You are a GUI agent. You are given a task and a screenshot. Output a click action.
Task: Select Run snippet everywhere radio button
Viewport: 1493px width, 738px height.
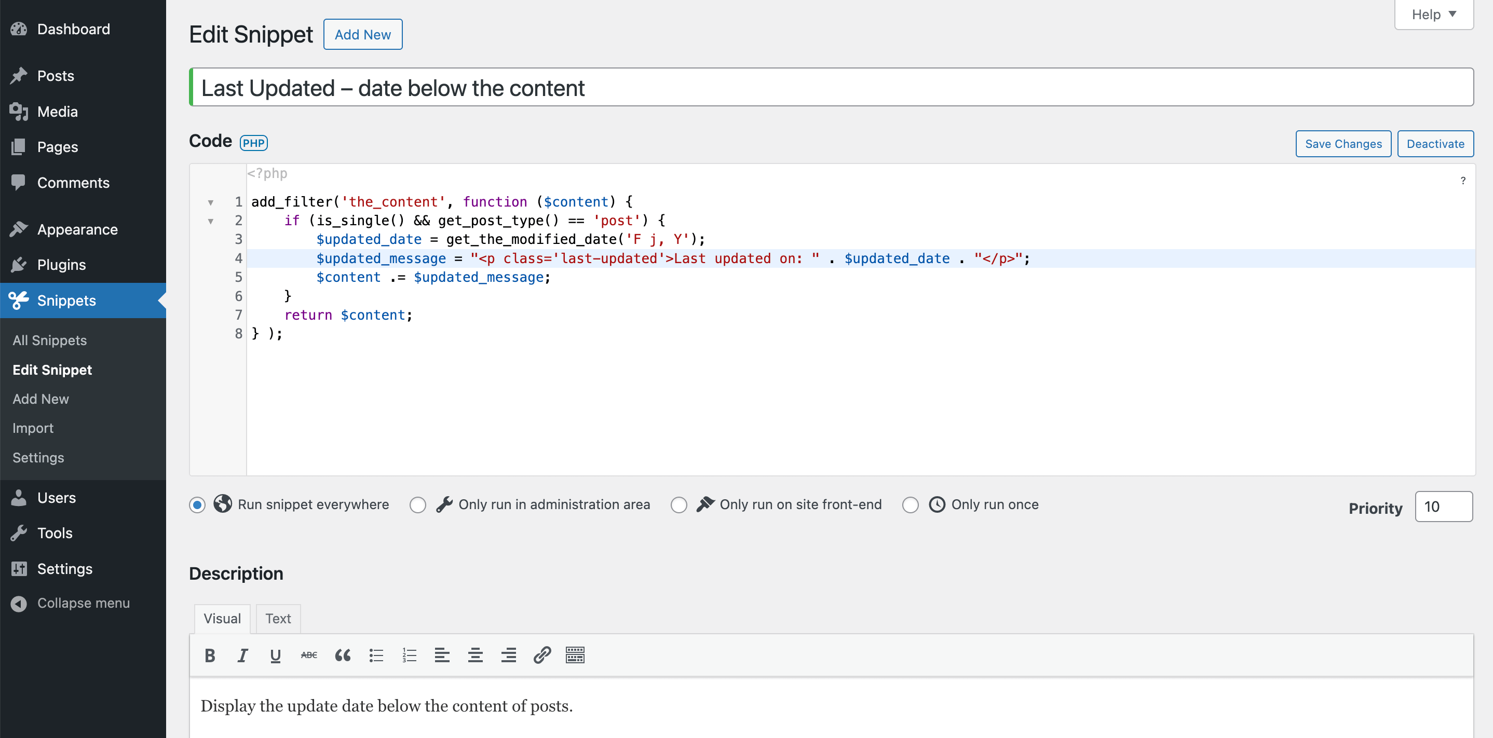197,504
